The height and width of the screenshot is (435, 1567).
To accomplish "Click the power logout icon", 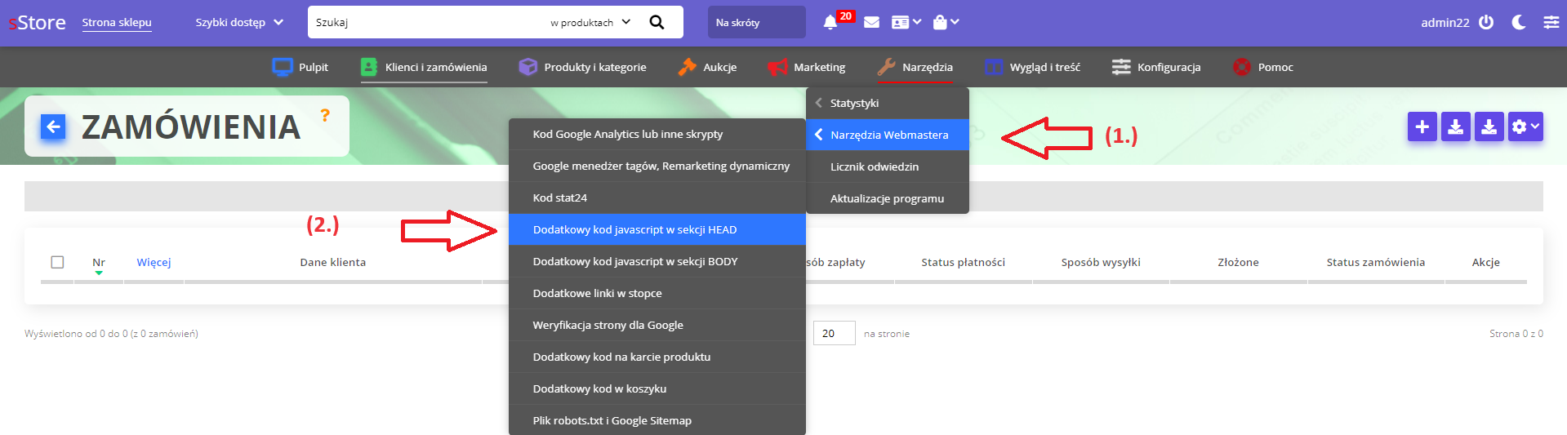I will click(x=1486, y=23).
